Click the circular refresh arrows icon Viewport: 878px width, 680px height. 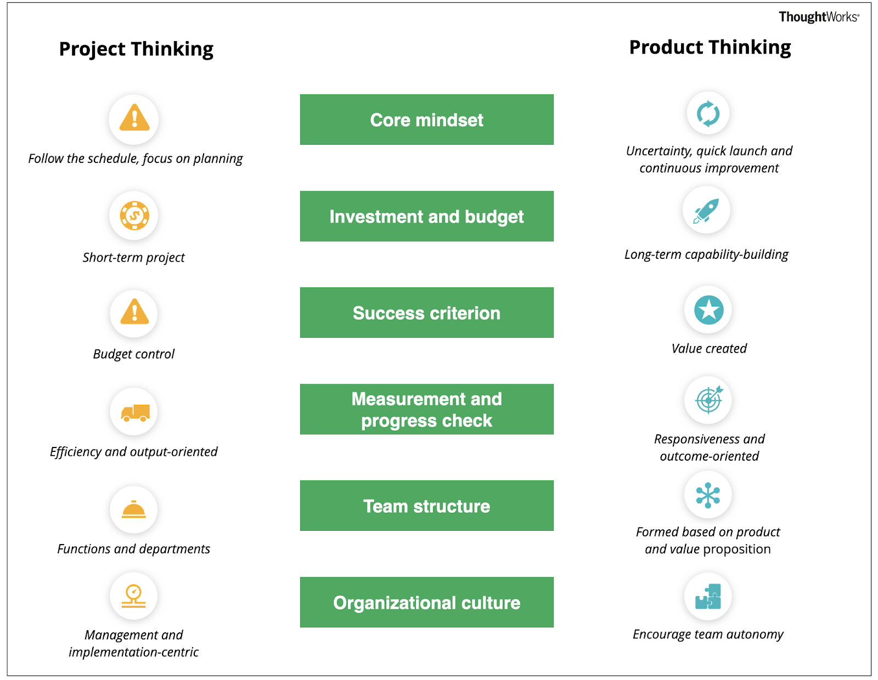[708, 114]
